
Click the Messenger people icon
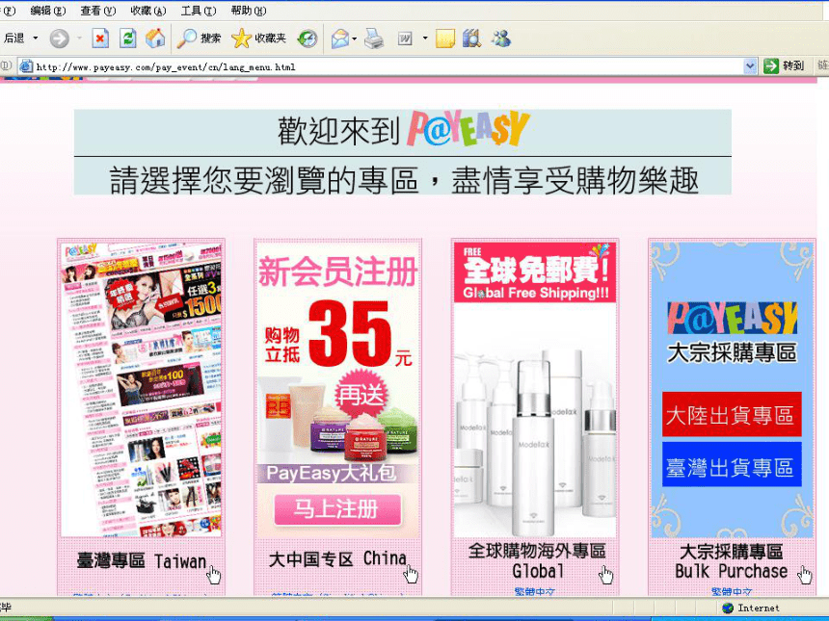500,39
